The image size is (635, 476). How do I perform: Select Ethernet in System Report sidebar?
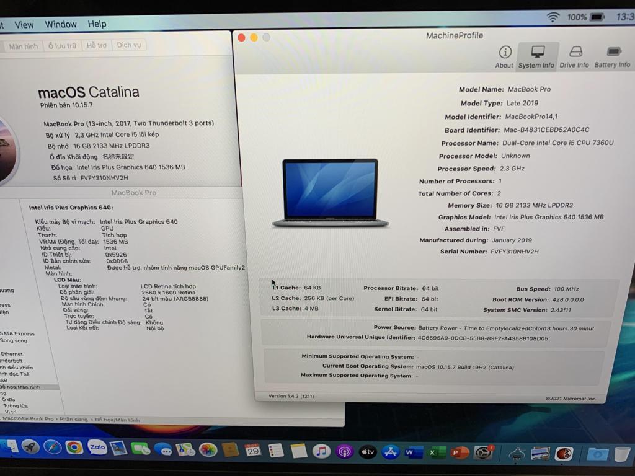(x=12, y=354)
